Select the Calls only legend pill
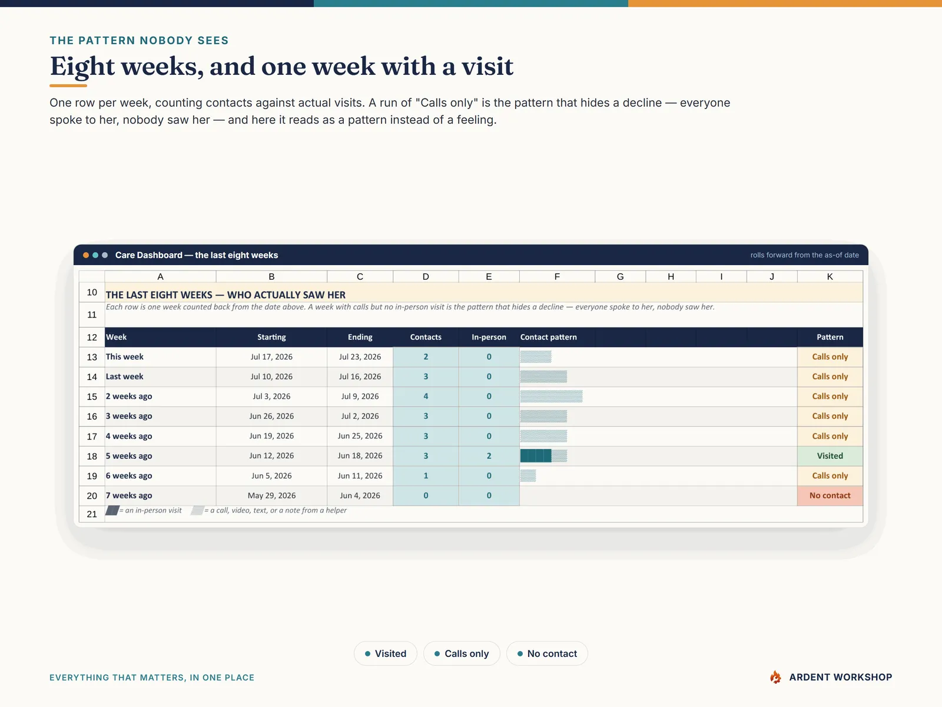The image size is (942, 707). tap(462, 653)
